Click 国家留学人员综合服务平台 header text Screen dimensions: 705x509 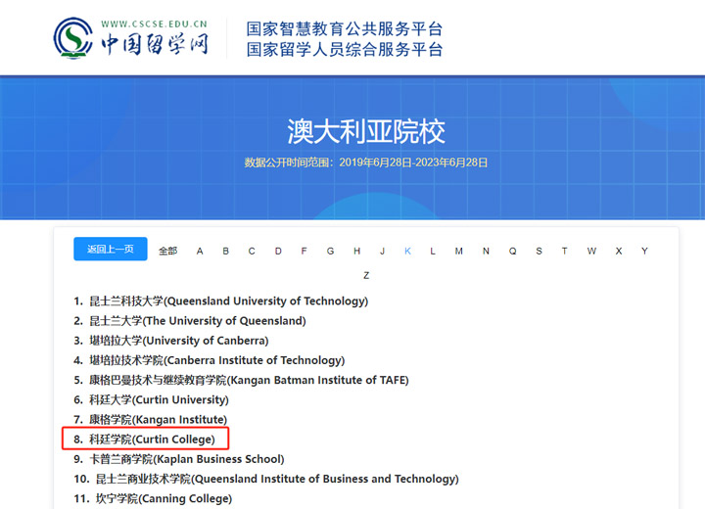point(345,50)
